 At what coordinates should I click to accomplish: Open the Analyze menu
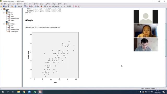[x=36, y=4]
